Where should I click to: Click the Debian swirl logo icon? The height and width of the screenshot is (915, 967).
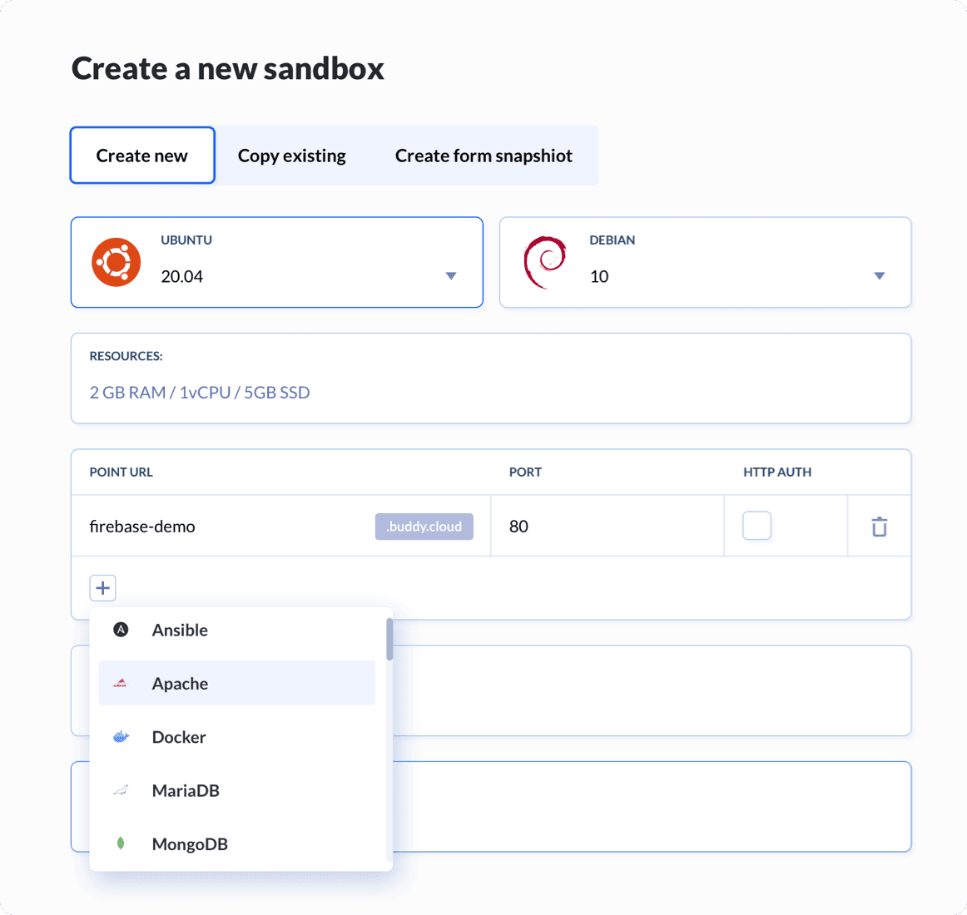(x=545, y=262)
